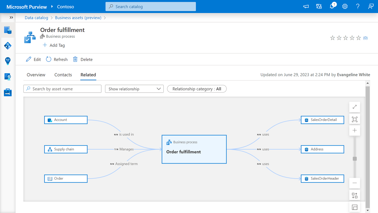Click the graph zoom slider handle
Image resolution: width=378 pixels, height=213 pixels.
[x=355, y=159]
